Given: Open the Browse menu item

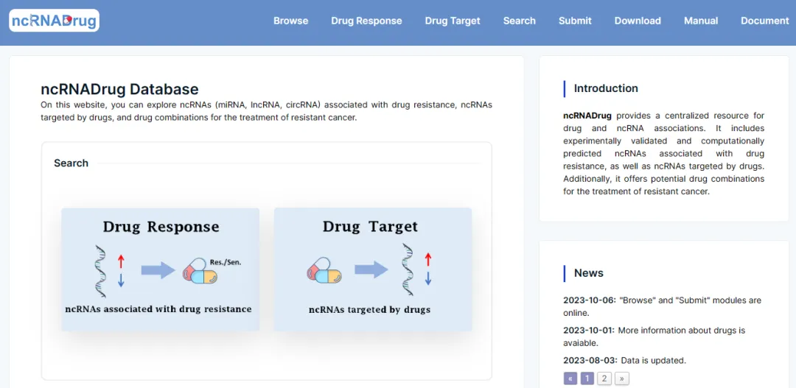Looking at the screenshot, I should click(291, 21).
